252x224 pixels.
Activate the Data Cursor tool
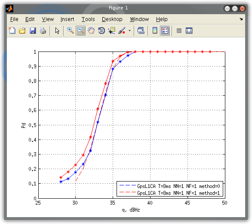112,30
